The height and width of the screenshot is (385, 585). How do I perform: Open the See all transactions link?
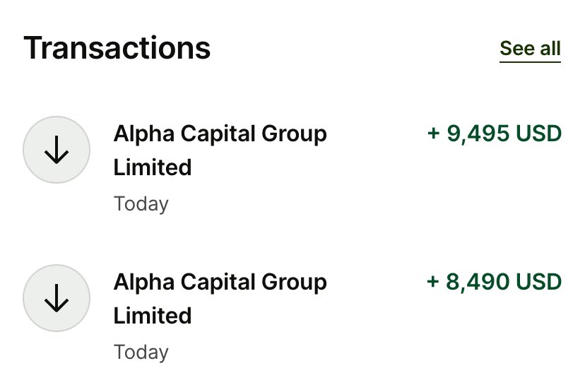tap(530, 49)
